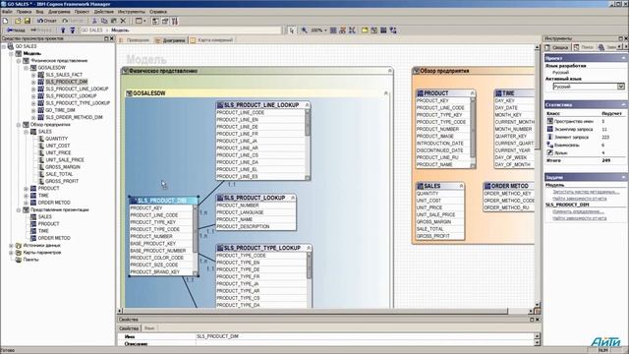Image resolution: width=629 pixels, height=354 pixels.
Task: Select SLS_ORDER_METHOD_DIM in project tree
Action: [x=74, y=117]
